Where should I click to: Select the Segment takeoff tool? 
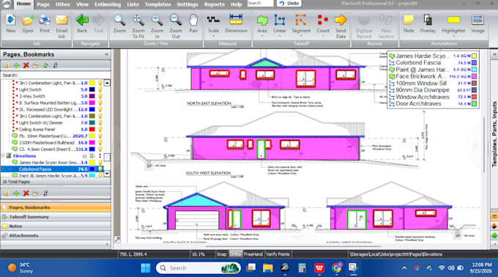(x=301, y=24)
